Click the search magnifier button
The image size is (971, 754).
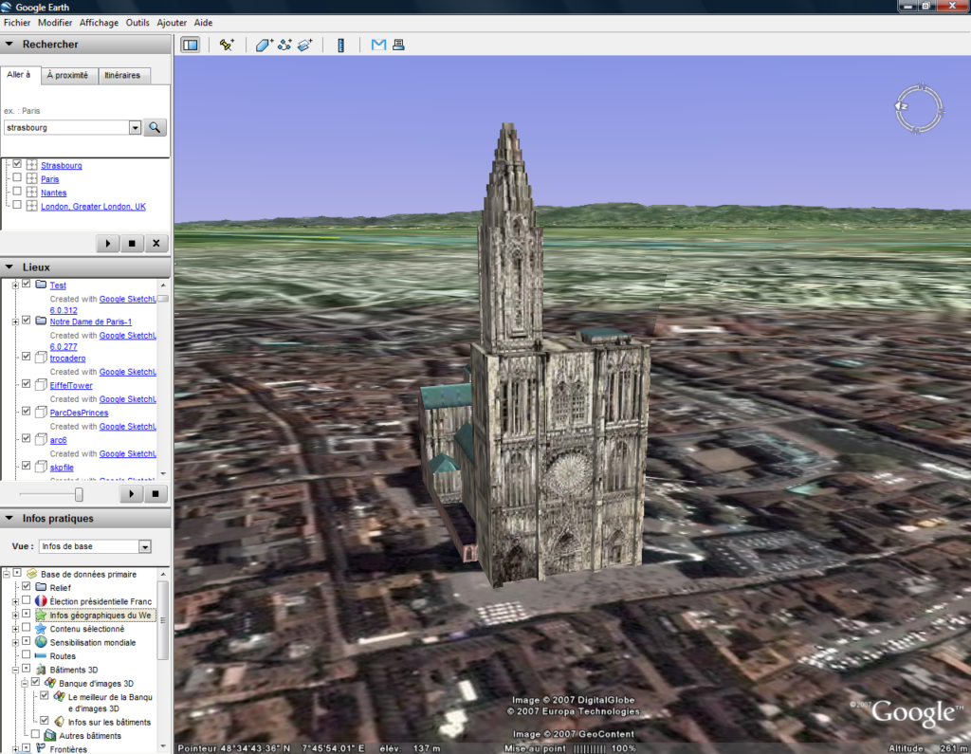pos(155,128)
